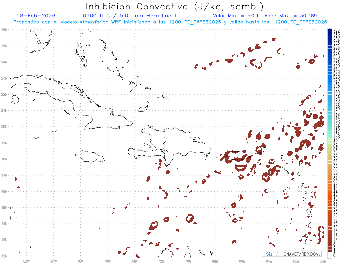
Task: Click the Jamaica island outline on the map
Action: click(x=90, y=157)
